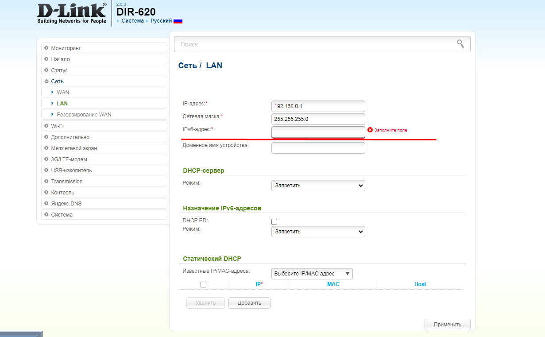545x337 pixels.
Task: Open the Система sidebar section
Action: [x=104, y=214]
